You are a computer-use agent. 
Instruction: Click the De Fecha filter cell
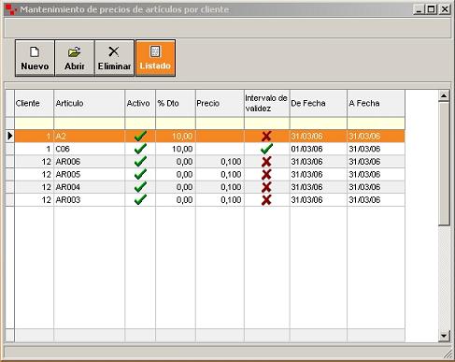319,123
